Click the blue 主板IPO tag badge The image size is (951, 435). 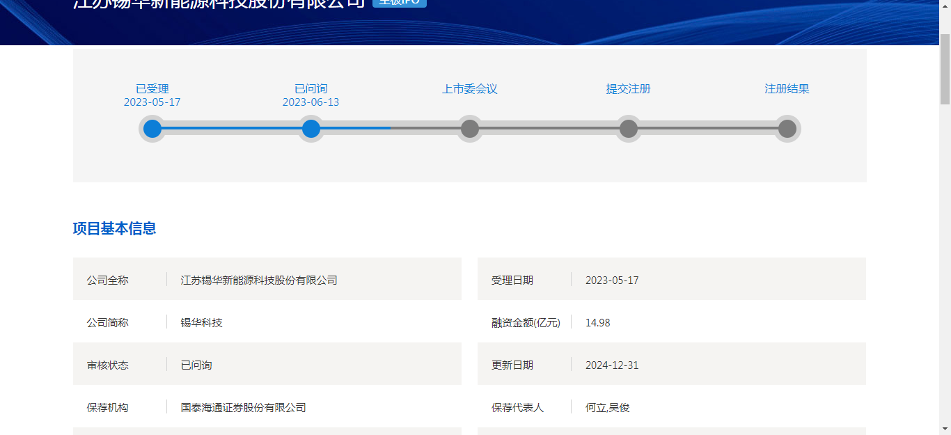[x=400, y=3]
